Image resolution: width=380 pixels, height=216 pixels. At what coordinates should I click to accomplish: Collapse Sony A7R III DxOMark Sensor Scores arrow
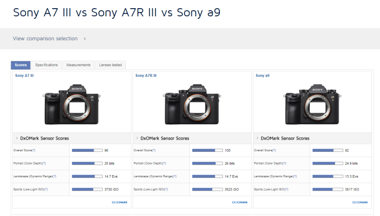(137, 138)
